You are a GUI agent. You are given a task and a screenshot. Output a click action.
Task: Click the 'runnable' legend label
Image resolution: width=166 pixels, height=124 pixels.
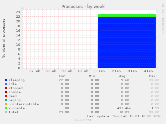pyautogui.click(x=17, y=108)
